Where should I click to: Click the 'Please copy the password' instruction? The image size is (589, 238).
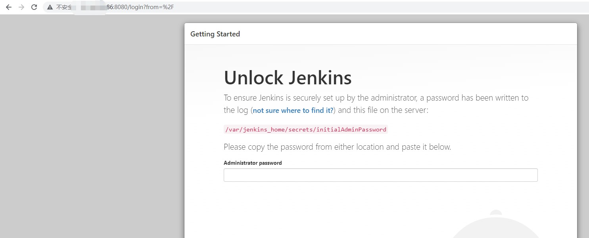coord(337,147)
